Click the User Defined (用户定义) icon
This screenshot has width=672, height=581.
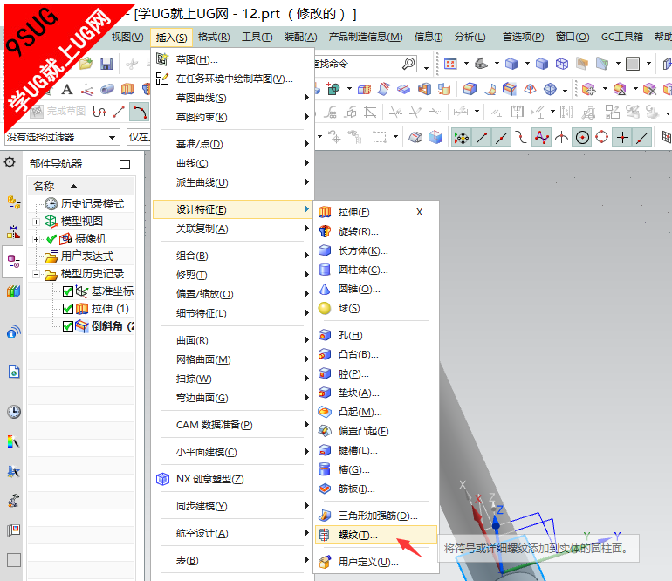pos(325,561)
